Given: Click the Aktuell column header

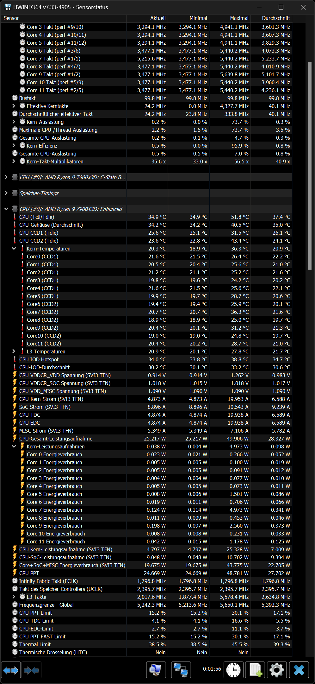Looking at the screenshot, I should 147,18.
